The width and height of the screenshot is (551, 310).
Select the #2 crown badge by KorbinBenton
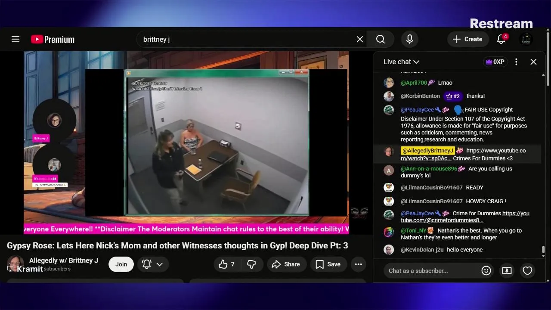click(454, 96)
